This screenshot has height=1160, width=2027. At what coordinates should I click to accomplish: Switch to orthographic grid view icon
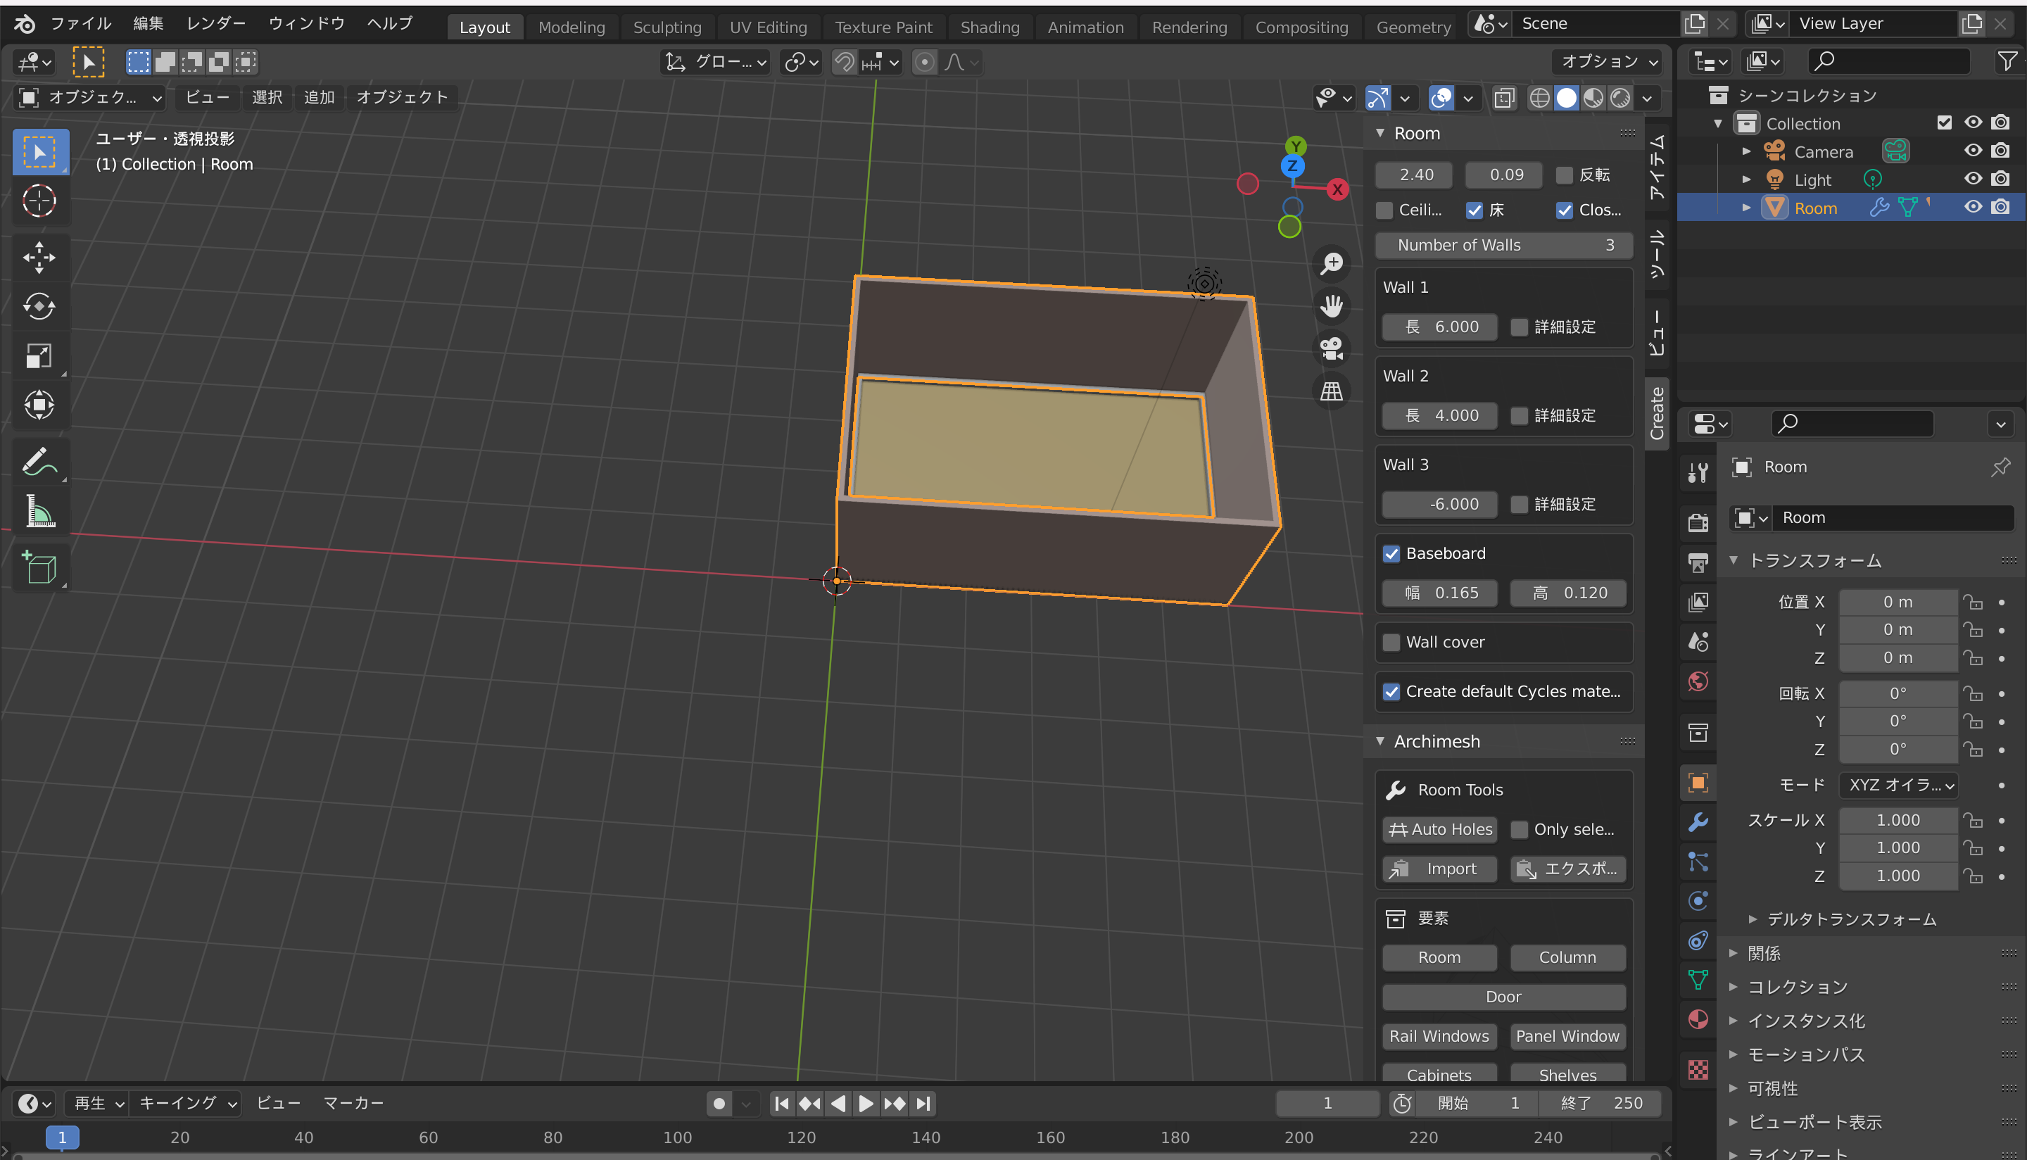pyautogui.click(x=1332, y=391)
